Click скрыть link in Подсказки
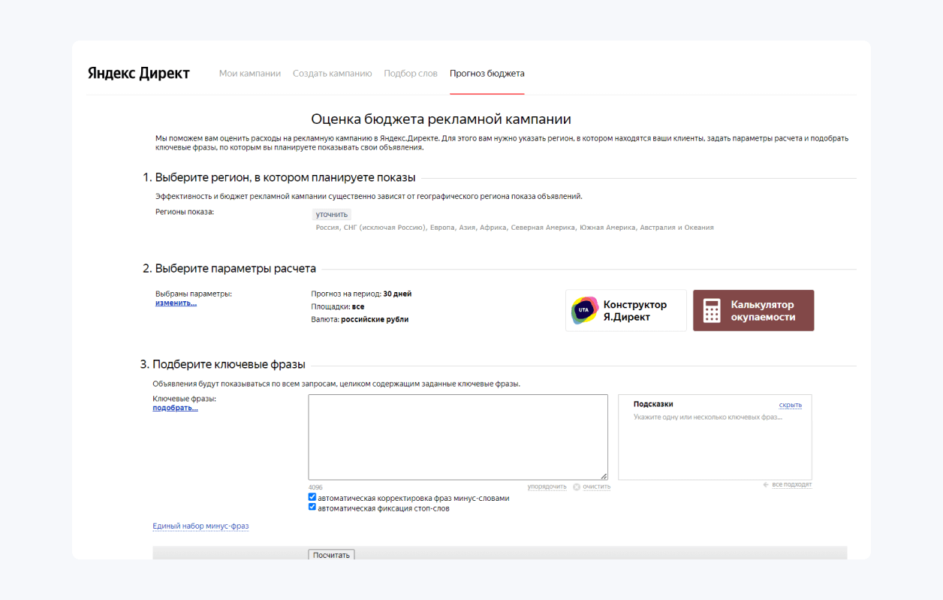Screen dimensions: 943x600 click(790, 405)
